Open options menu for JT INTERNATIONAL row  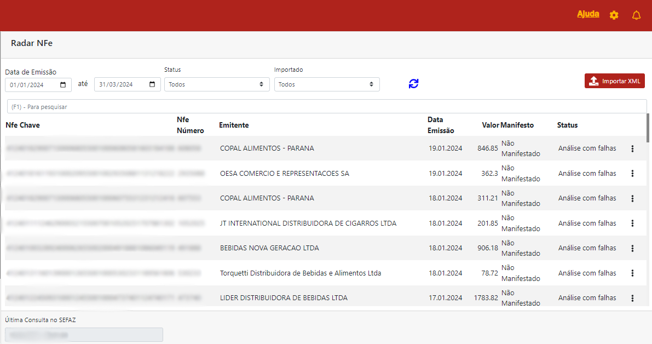[632, 223]
